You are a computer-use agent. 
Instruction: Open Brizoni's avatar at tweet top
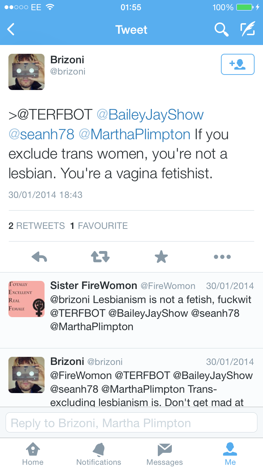(x=26, y=72)
